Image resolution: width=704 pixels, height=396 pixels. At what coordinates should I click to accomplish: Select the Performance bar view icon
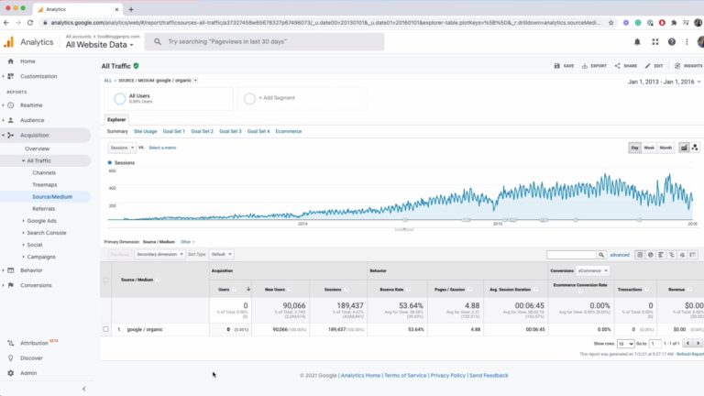pyautogui.click(x=661, y=255)
